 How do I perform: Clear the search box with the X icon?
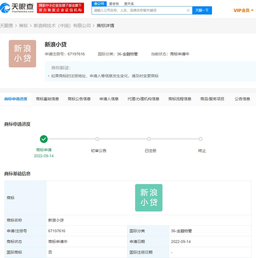[x=188, y=10]
